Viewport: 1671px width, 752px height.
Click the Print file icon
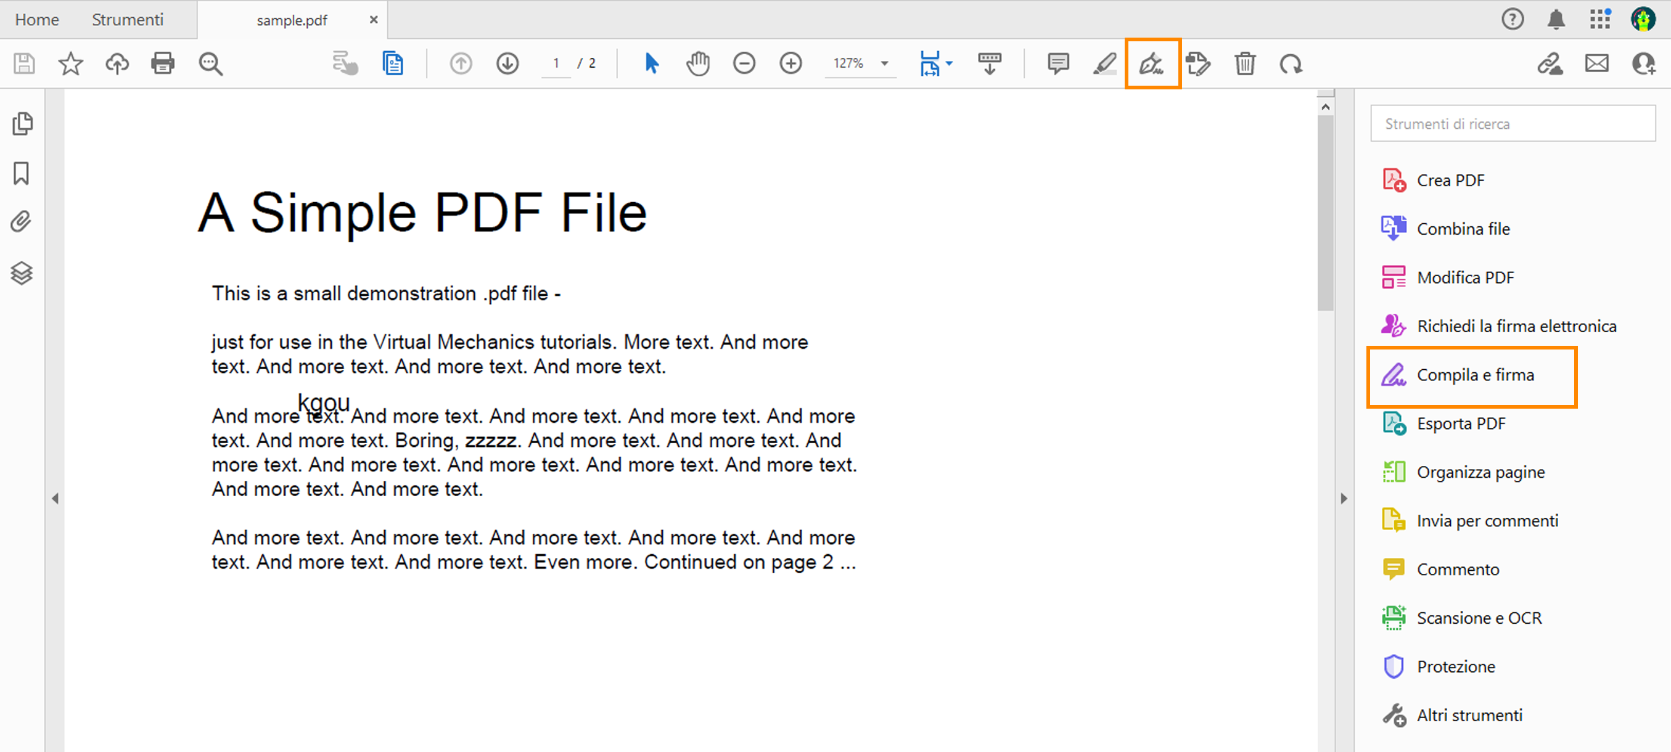click(x=163, y=63)
